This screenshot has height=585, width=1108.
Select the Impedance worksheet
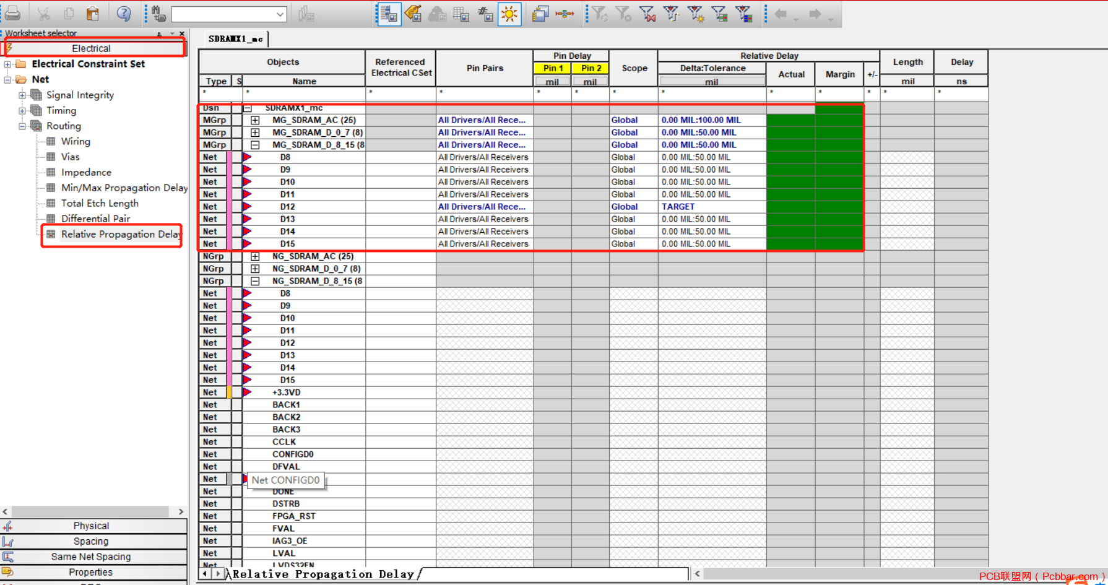pyautogui.click(x=86, y=172)
